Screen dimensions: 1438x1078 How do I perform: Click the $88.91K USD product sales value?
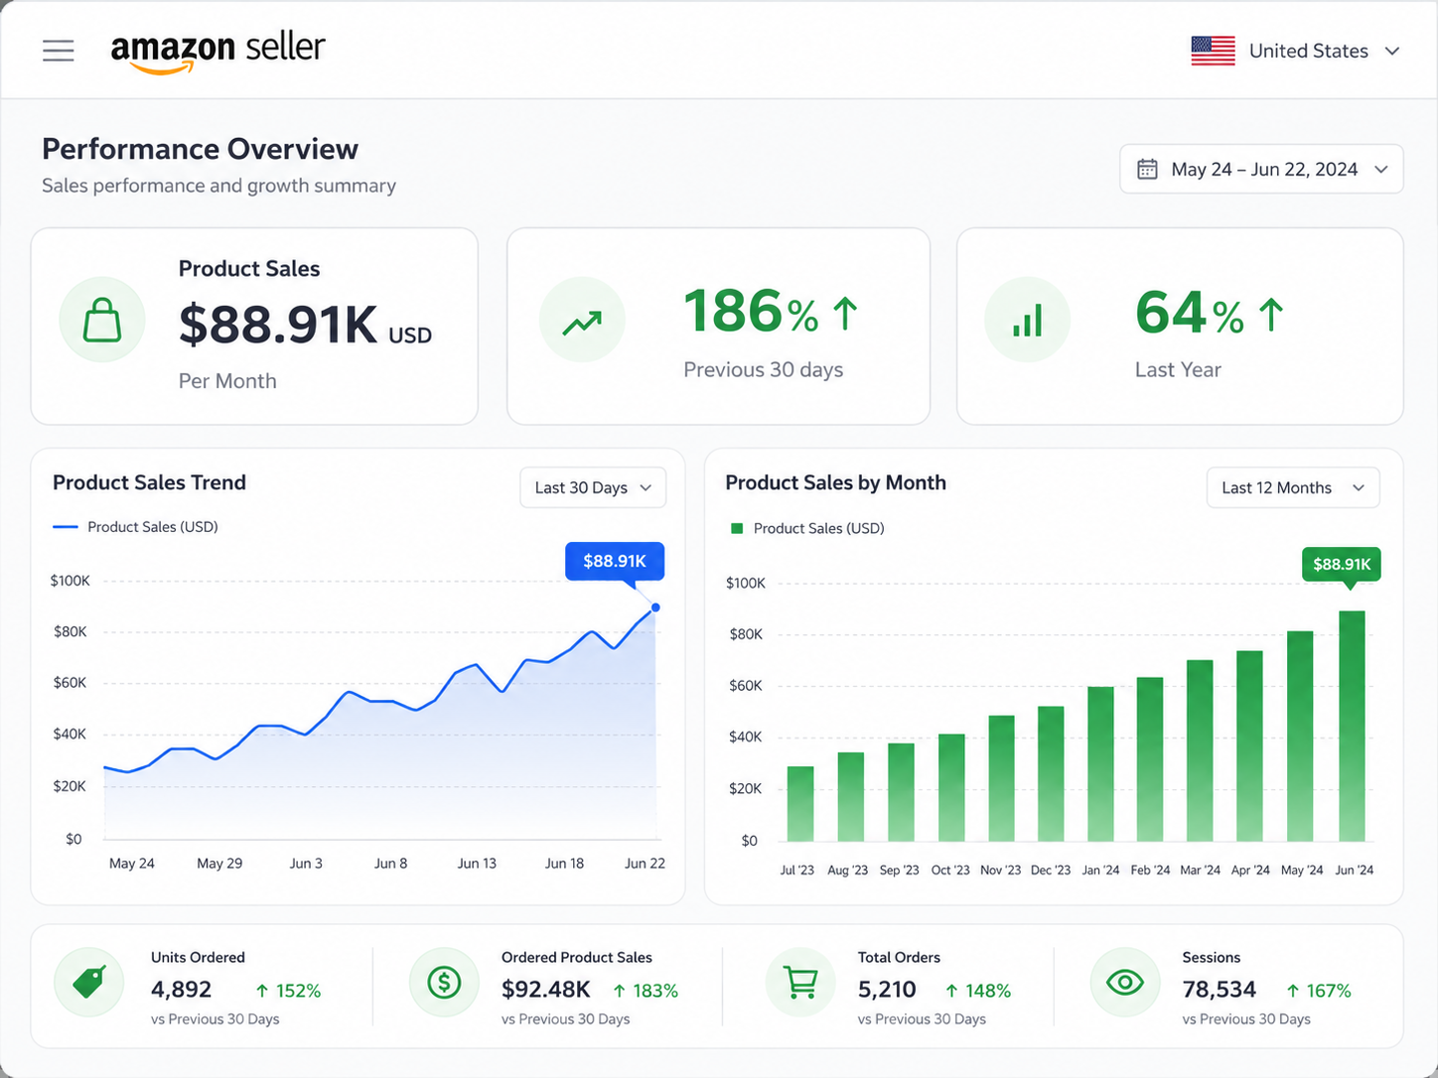coord(305,325)
